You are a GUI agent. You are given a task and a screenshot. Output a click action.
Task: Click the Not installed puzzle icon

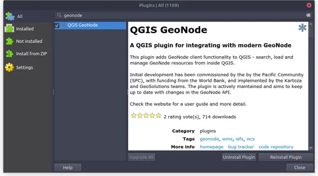(x=9, y=41)
